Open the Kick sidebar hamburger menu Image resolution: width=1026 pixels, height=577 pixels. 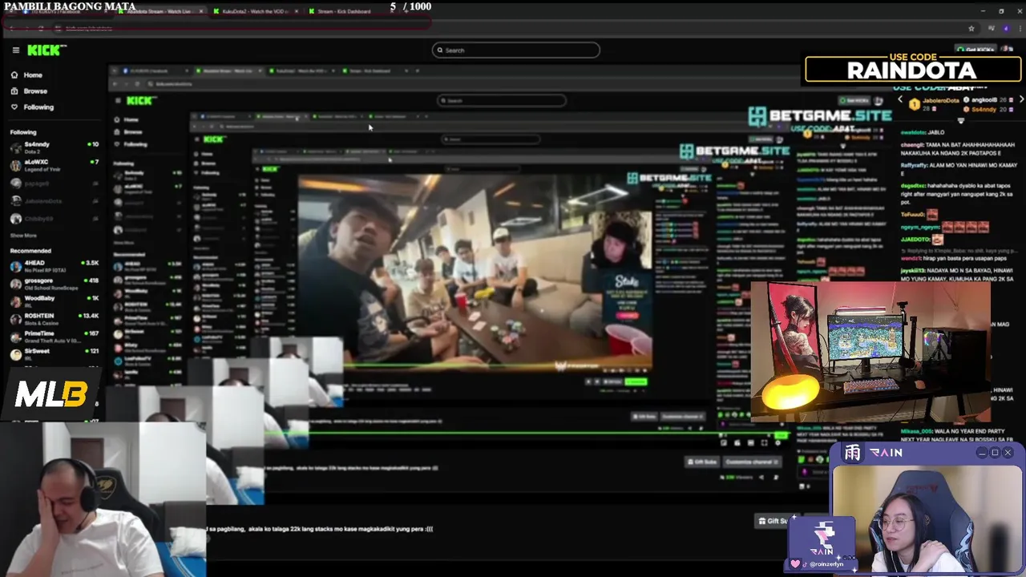coord(15,50)
